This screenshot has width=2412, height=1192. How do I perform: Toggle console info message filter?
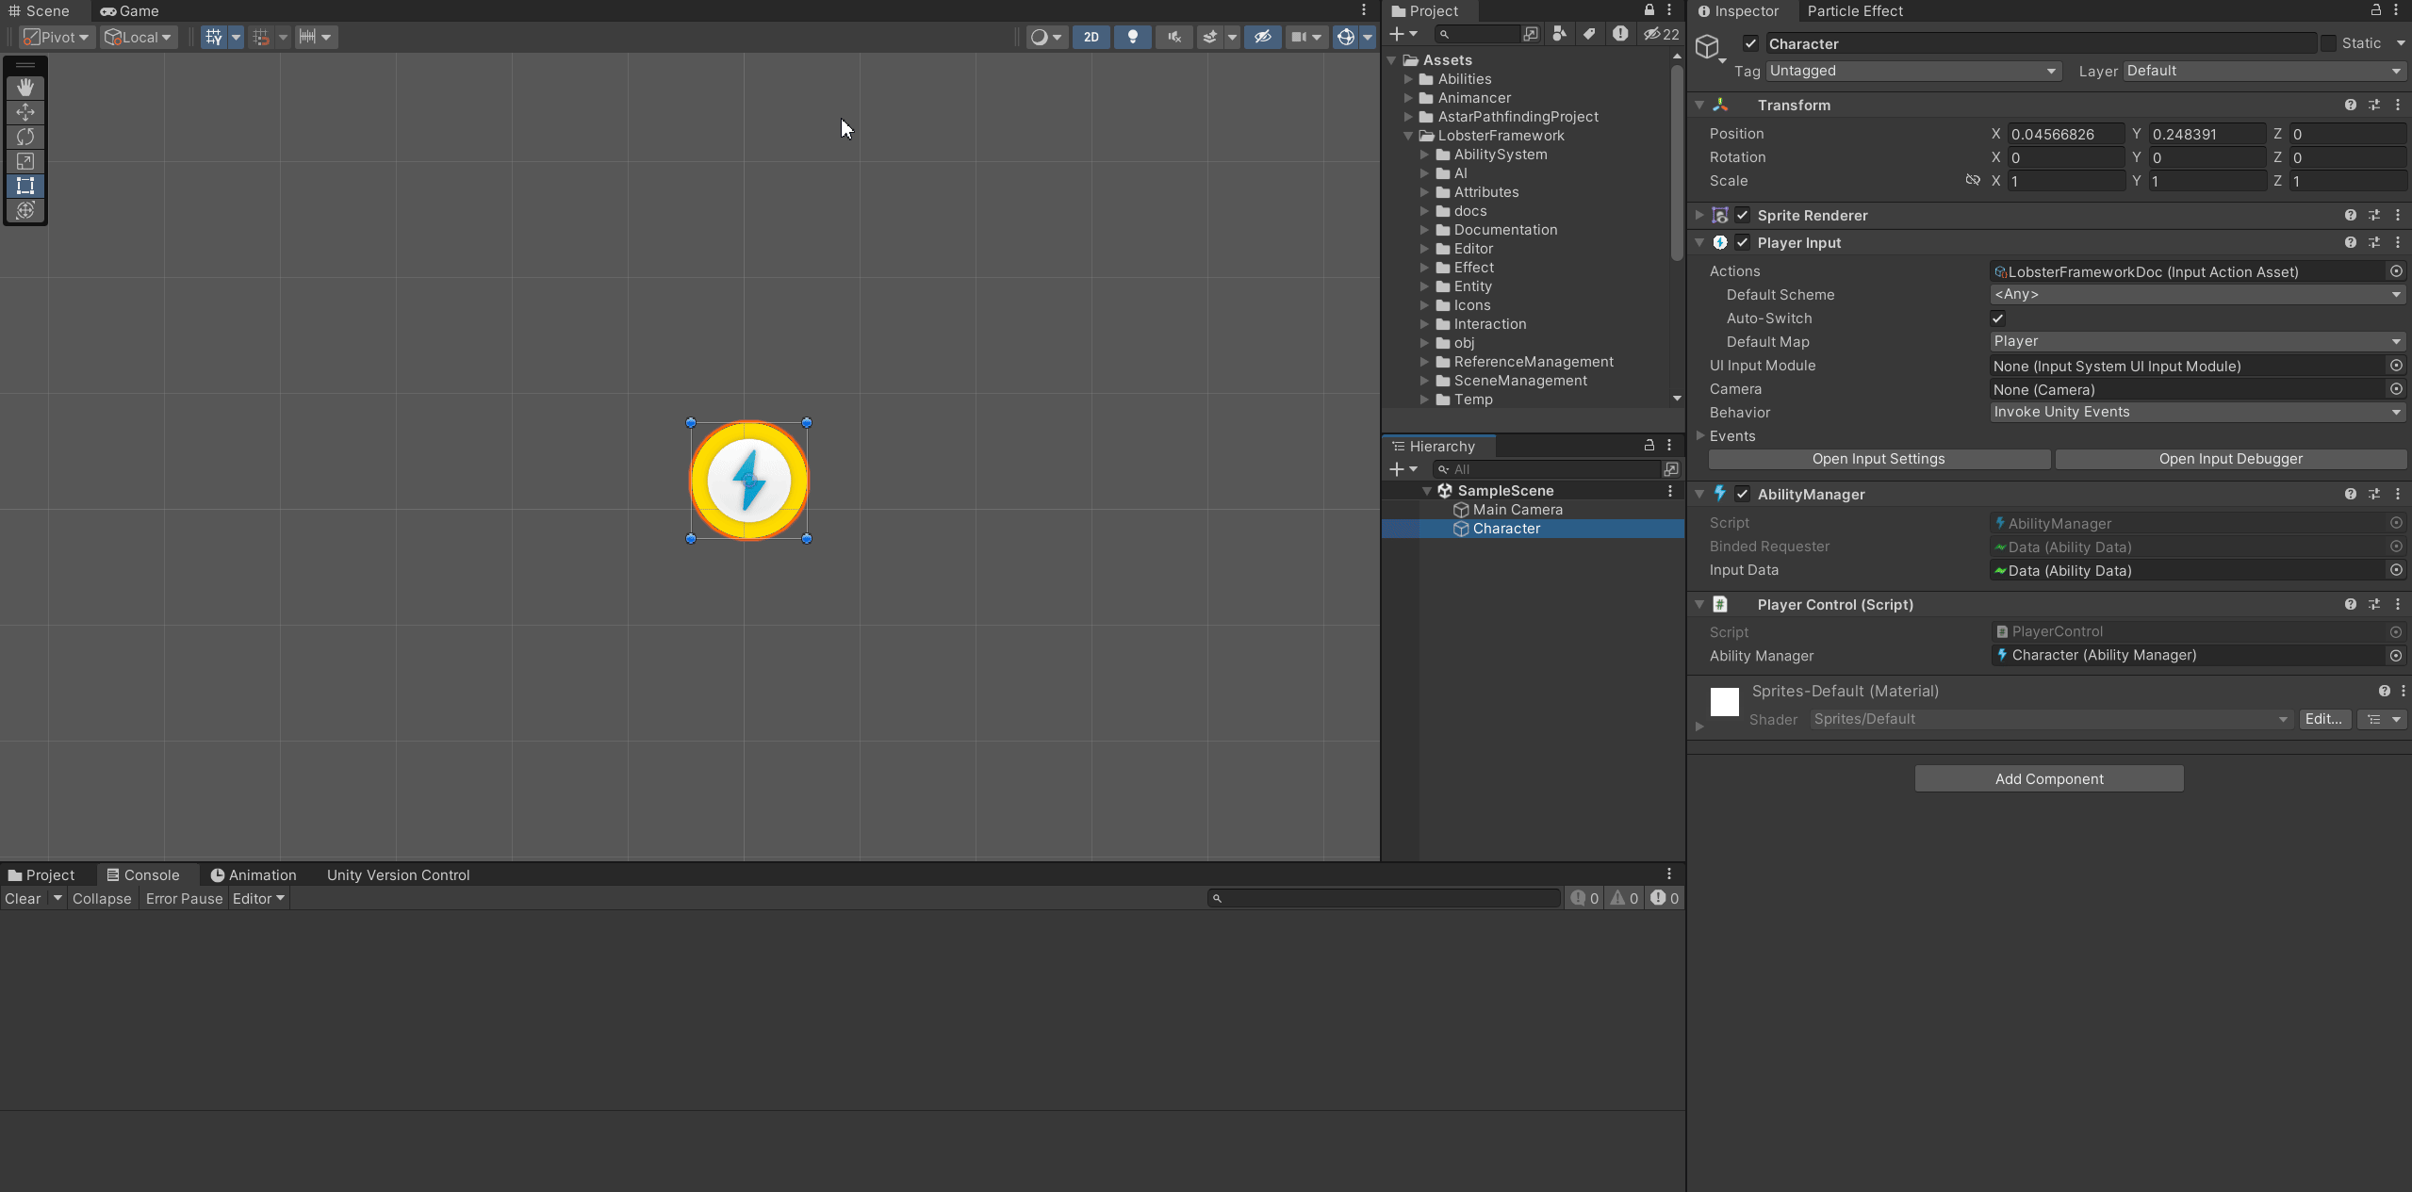(x=1584, y=898)
